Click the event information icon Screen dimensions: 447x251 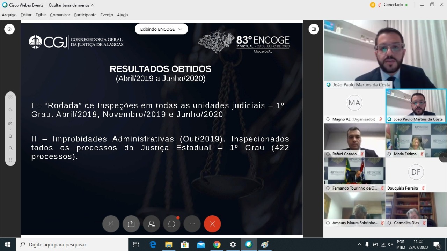pos(9,29)
